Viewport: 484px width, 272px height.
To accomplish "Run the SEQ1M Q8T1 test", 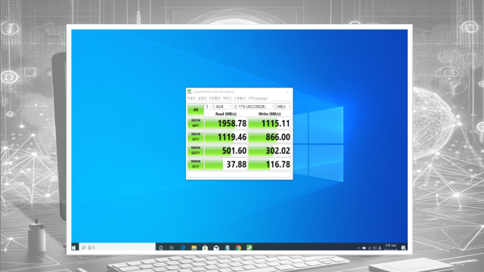I will [195, 123].
